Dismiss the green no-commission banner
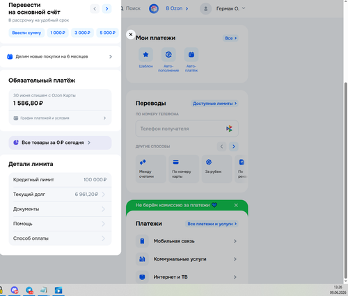The image size is (348, 296). [x=236, y=205]
